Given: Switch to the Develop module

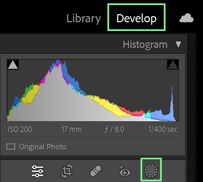Looking at the screenshot, I should [x=136, y=19].
